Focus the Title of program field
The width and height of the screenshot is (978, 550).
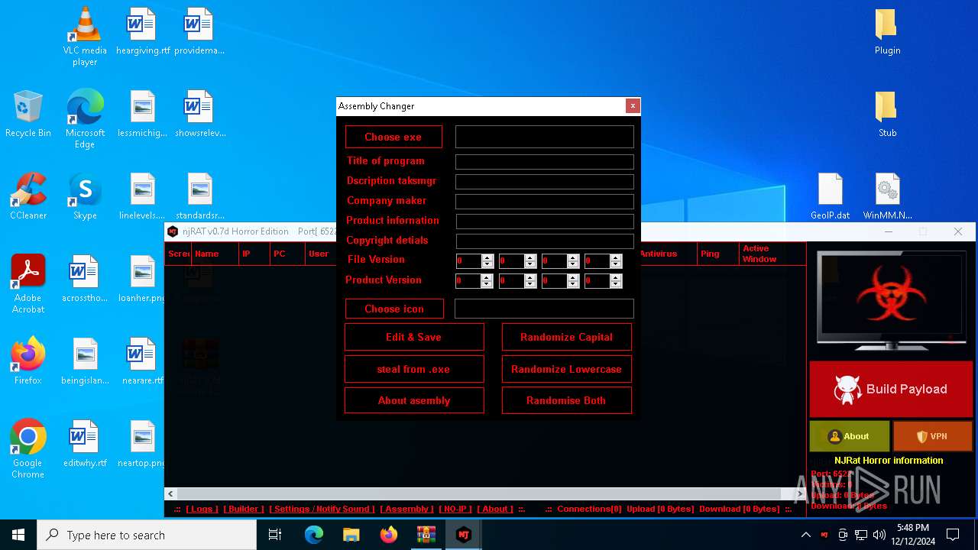click(x=545, y=162)
